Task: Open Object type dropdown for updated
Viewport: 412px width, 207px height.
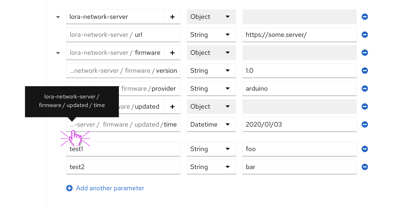Action: click(x=211, y=107)
